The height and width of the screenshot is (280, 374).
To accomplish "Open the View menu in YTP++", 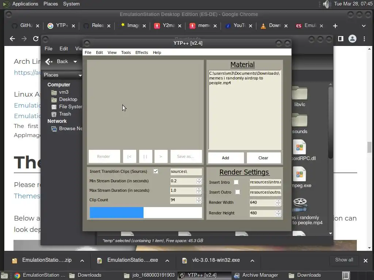I will click(112, 52).
